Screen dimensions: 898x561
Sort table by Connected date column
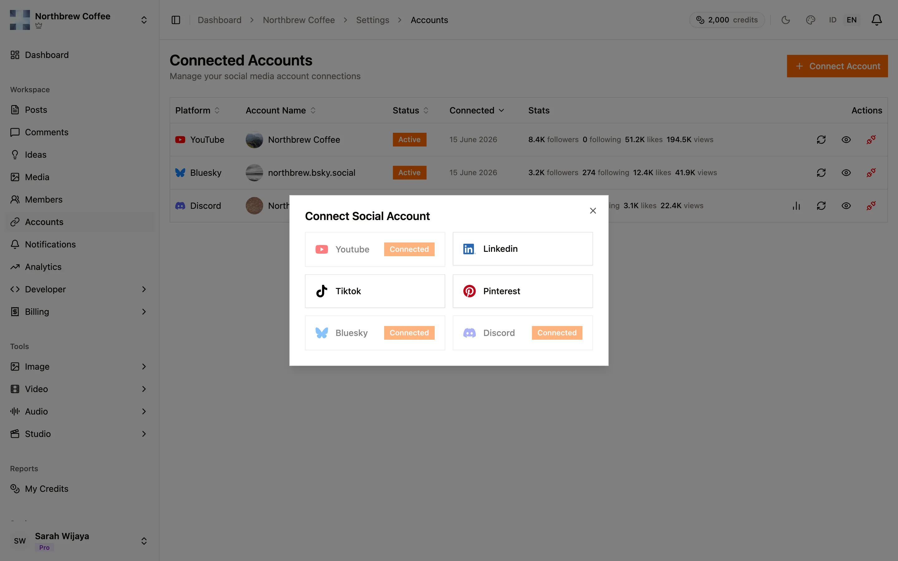(x=477, y=110)
